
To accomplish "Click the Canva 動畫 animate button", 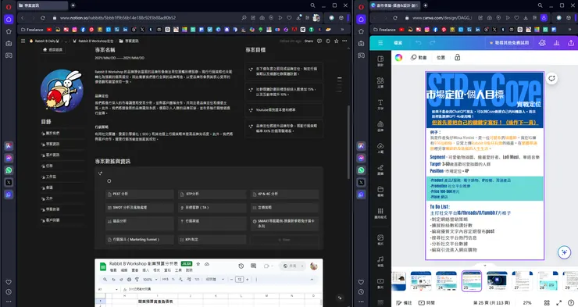I will point(419,58).
